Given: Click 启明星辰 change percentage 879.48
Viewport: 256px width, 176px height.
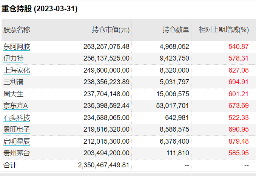Looking at the screenshot, I should point(239,141).
